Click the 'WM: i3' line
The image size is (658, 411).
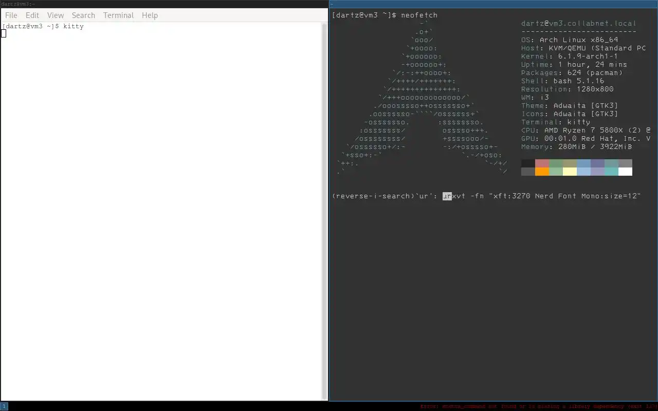535,98
